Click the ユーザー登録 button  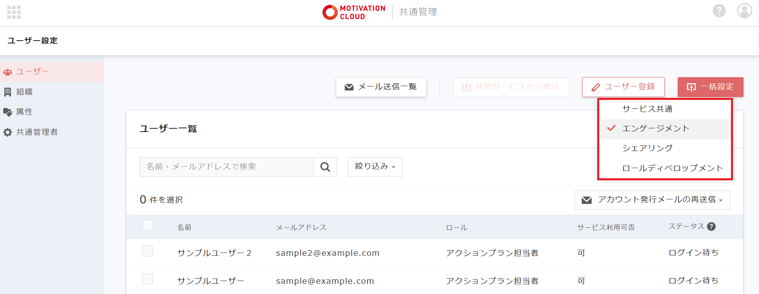click(x=623, y=87)
